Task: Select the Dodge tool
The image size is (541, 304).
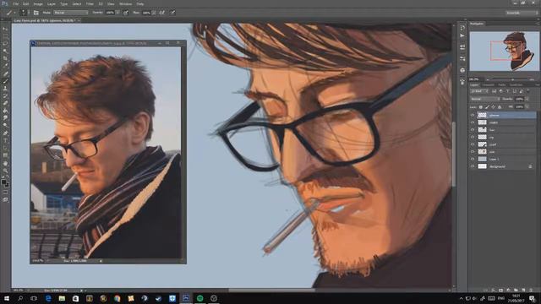Action: click(5, 126)
